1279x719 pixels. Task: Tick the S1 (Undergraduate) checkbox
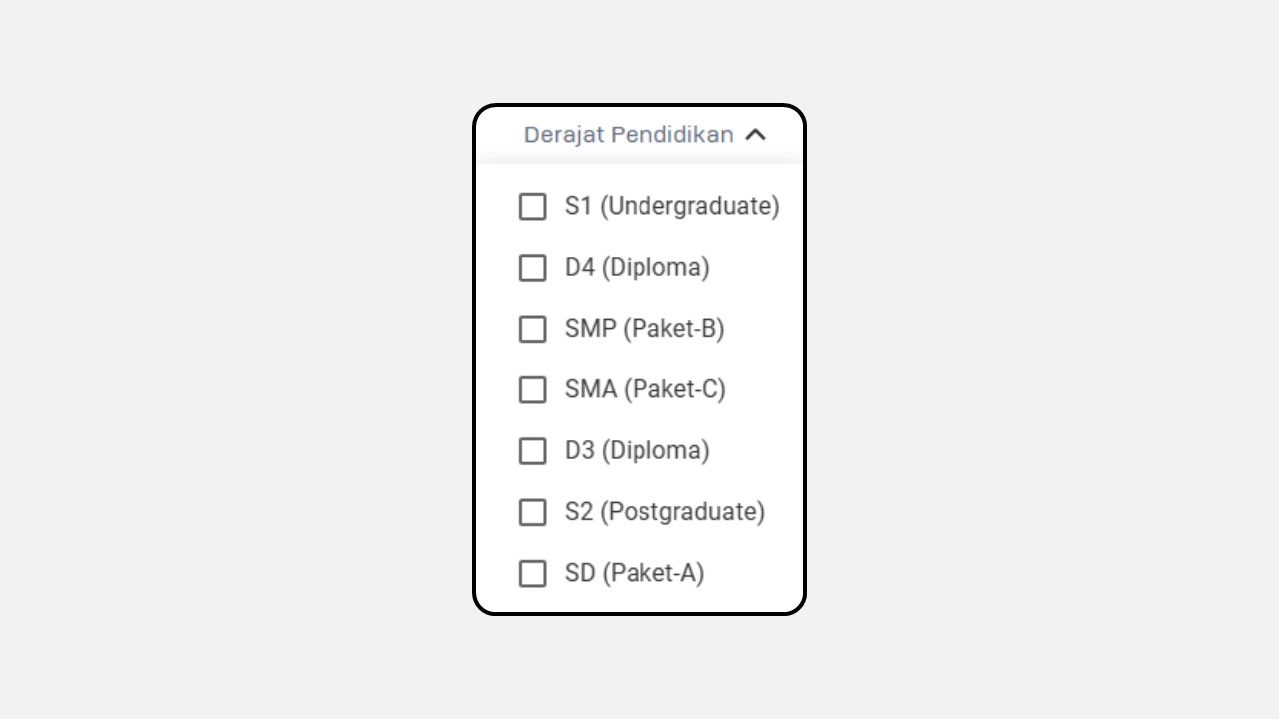pos(533,207)
